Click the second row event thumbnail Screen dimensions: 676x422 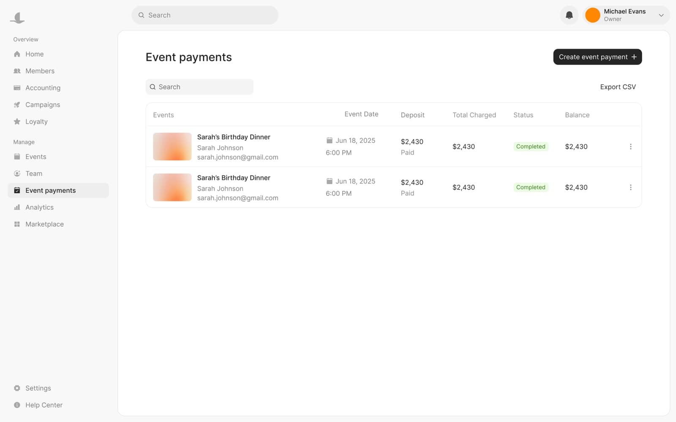click(172, 187)
